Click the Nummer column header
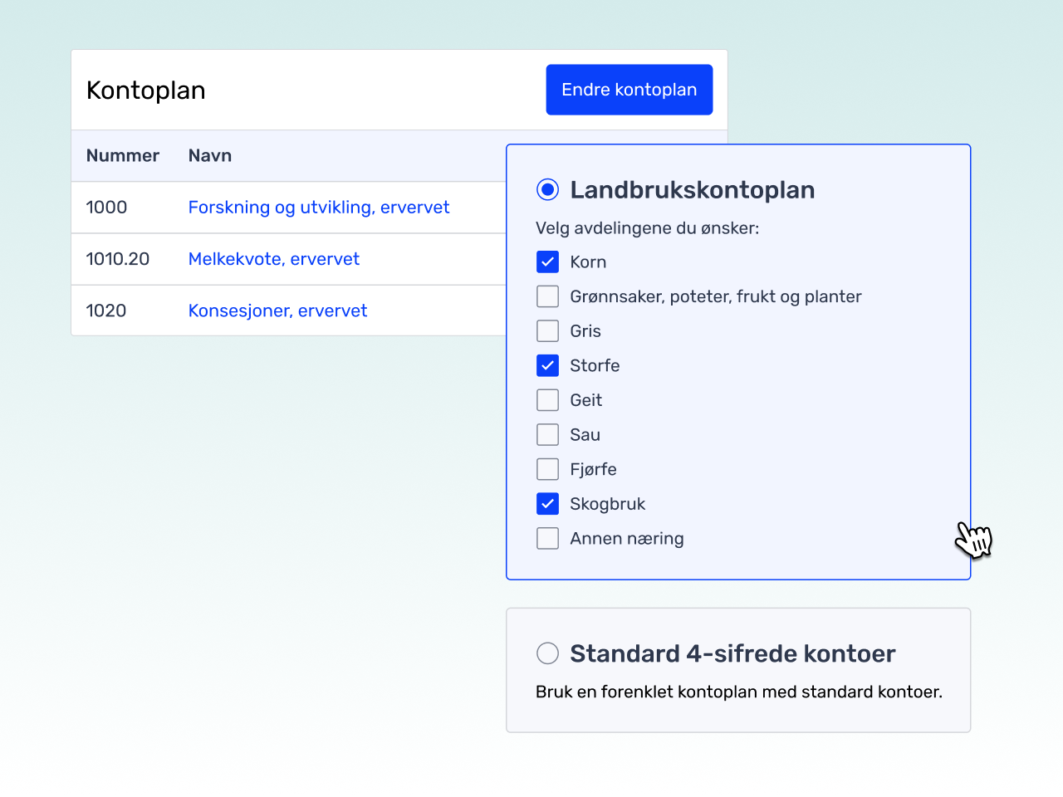Image resolution: width=1063 pixels, height=797 pixels. coord(122,156)
